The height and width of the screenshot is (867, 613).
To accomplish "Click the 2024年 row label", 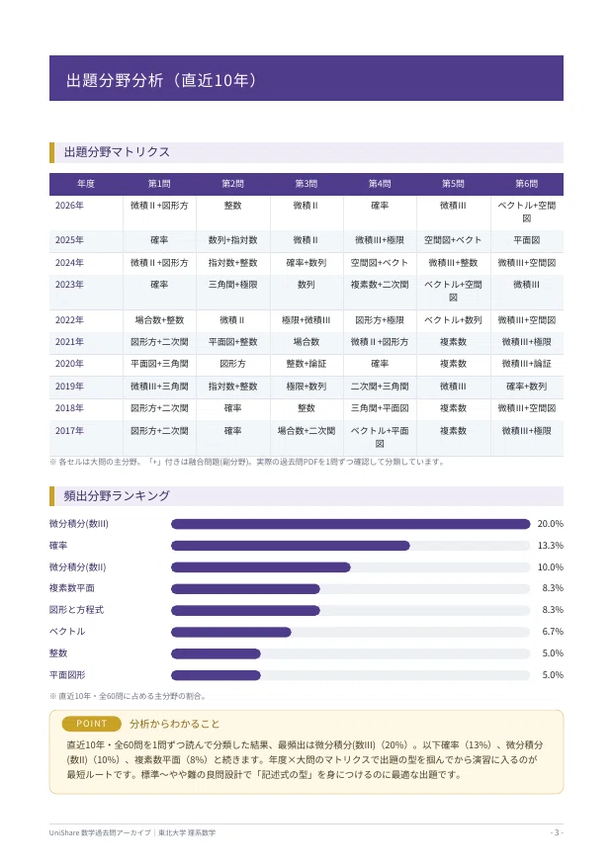I will [x=69, y=263].
